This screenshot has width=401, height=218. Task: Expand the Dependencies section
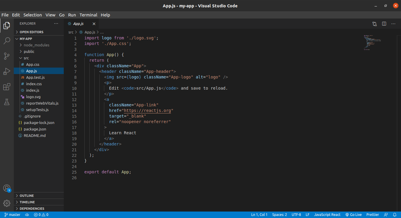39,209
